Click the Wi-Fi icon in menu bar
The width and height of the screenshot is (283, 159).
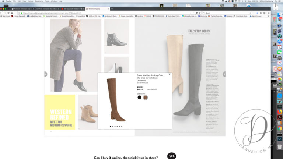click(236, 1)
